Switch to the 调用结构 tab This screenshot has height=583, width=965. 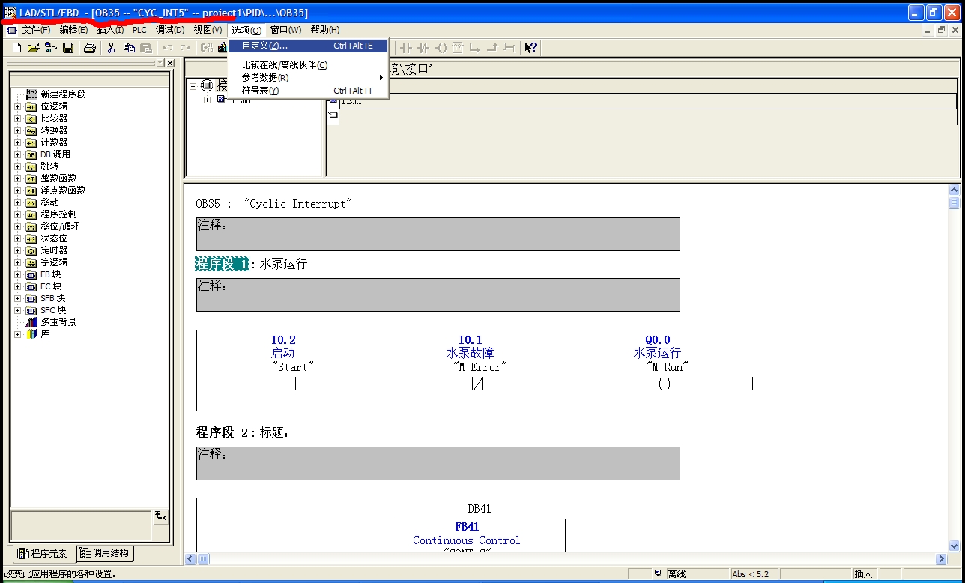click(105, 554)
